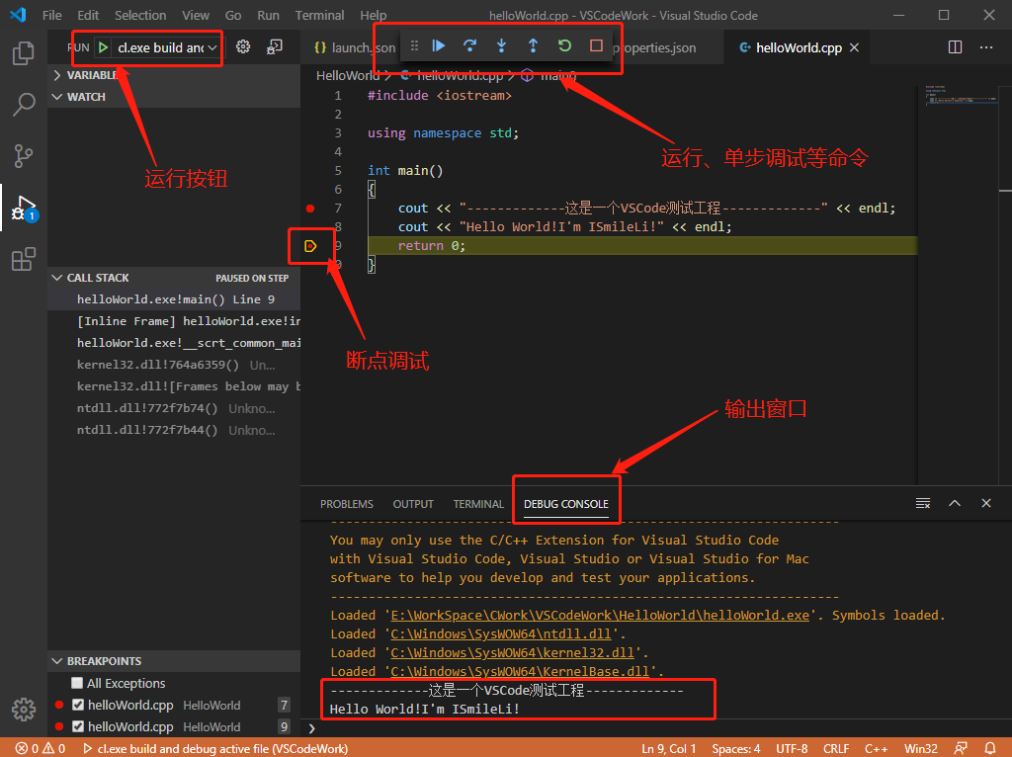
Task: Open the View menu
Action: (x=195, y=15)
